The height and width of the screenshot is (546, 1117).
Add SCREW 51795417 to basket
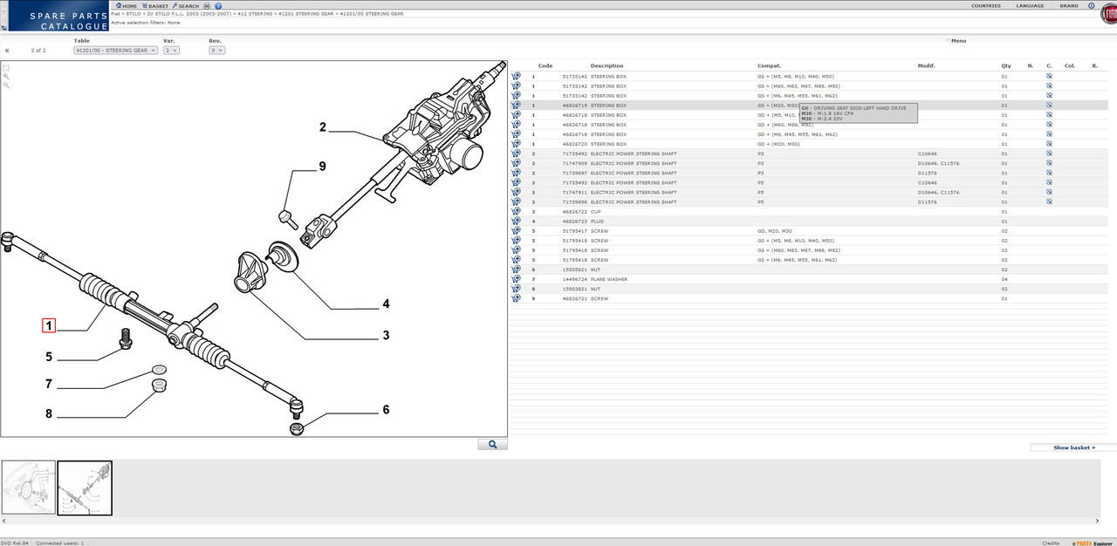click(x=516, y=231)
